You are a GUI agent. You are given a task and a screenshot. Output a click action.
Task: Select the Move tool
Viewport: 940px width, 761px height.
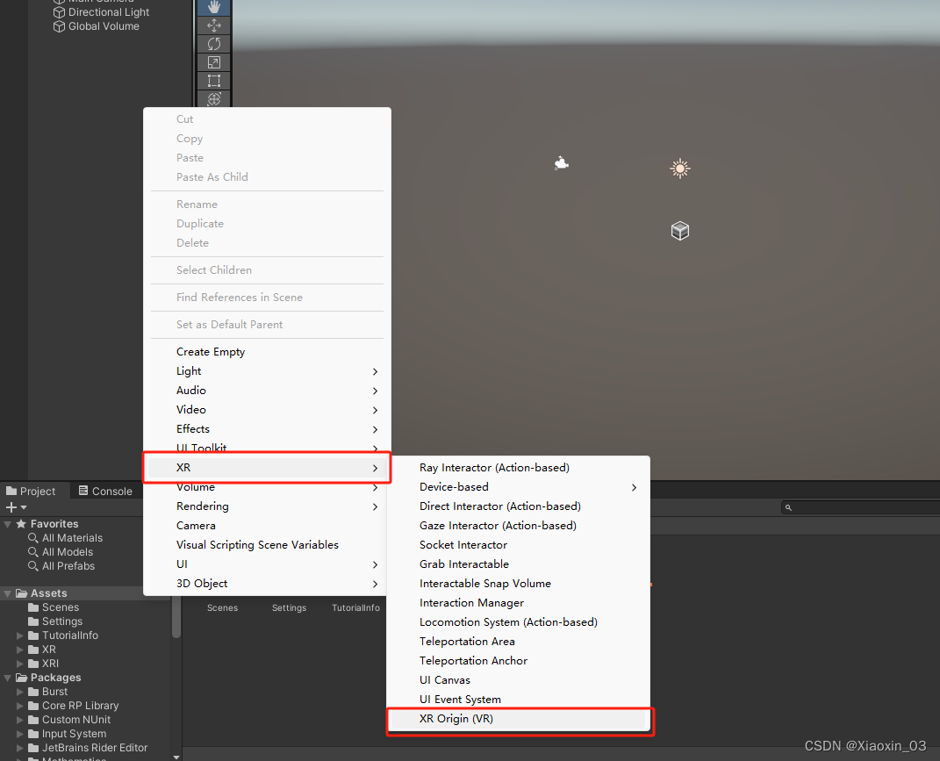click(213, 25)
